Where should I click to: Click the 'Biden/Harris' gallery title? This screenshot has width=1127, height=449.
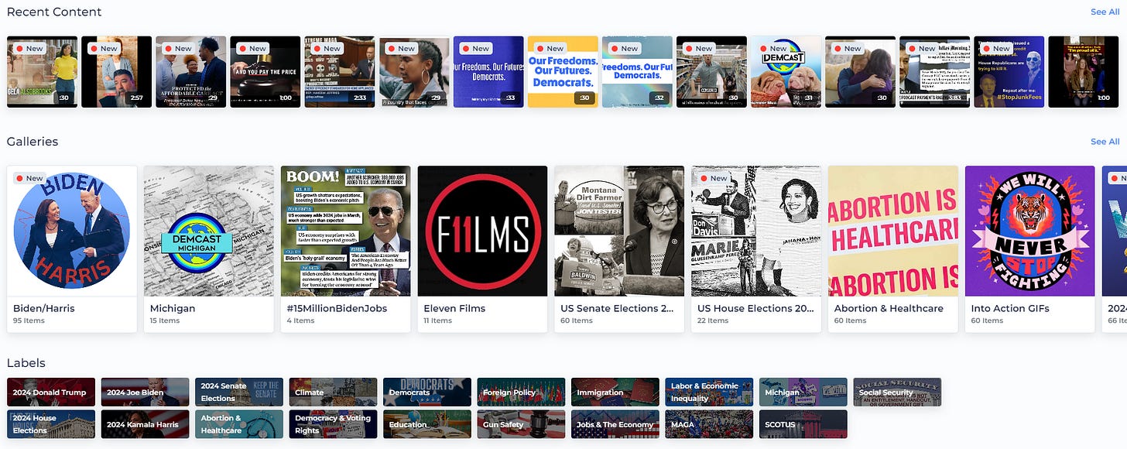(x=44, y=308)
